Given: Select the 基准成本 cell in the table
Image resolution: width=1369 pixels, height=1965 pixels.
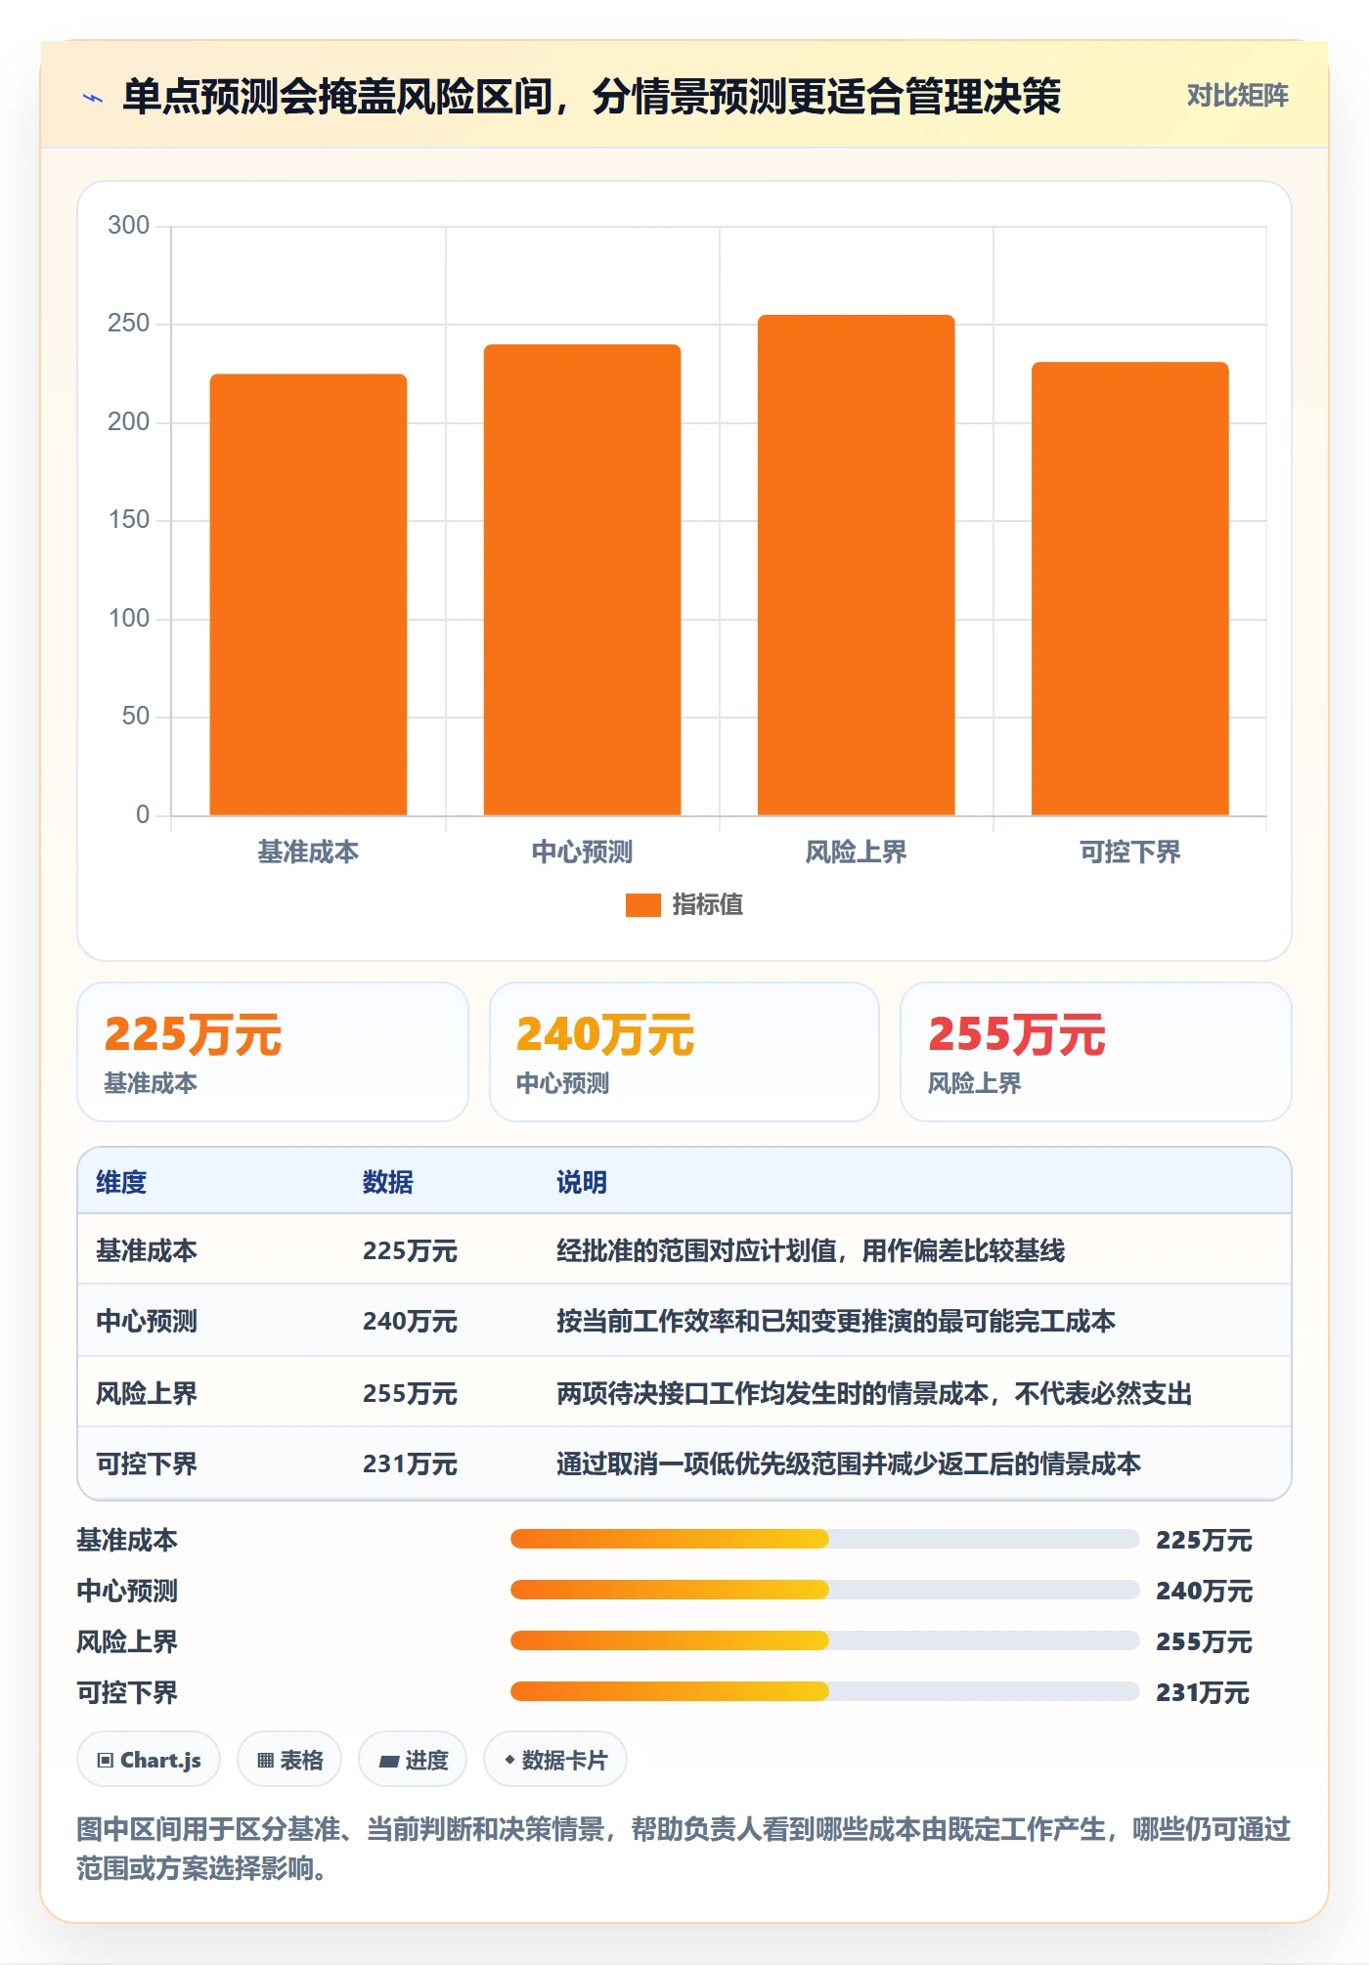Looking at the screenshot, I should tap(147, 1250).
